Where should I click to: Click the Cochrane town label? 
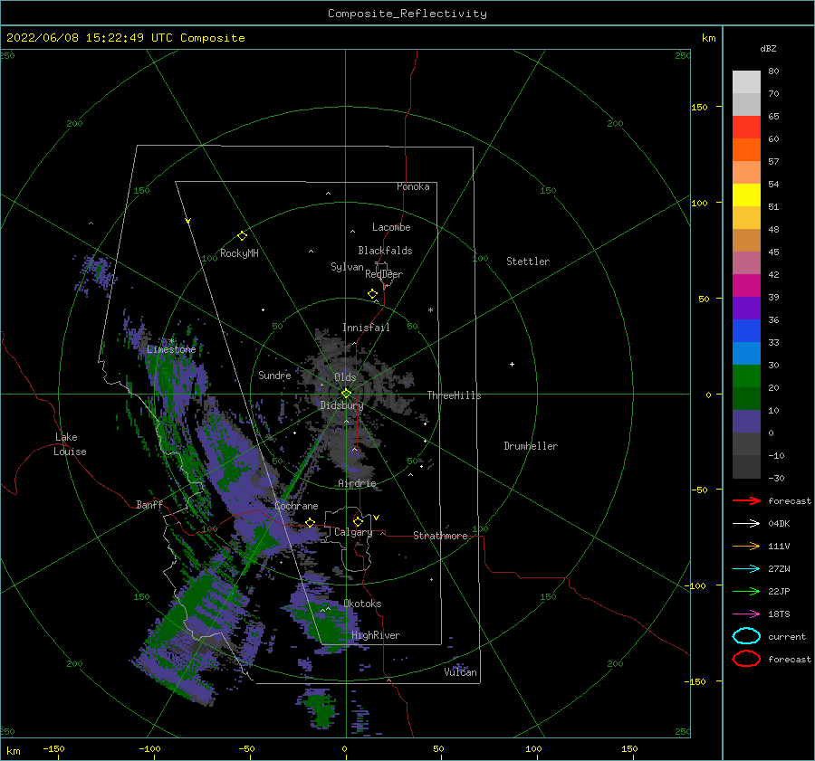coord(296,506)
